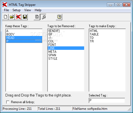Click the Selected Tag input field
The width and height of the screenshot is (133, 113).
pos(107,100)
